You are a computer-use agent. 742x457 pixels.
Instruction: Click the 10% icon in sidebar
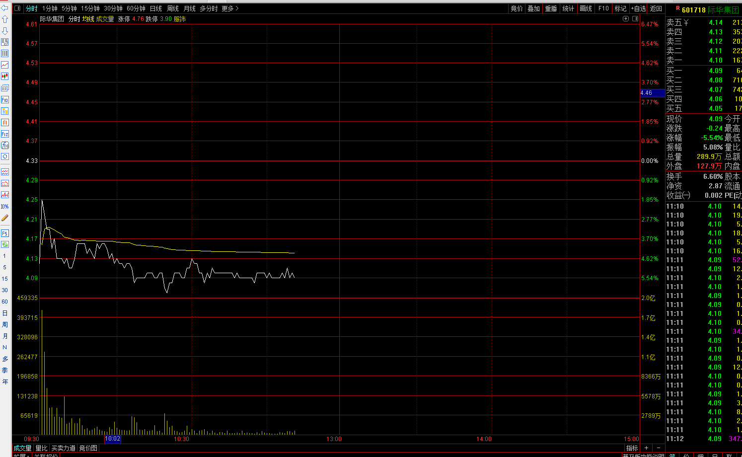(4, 206)
